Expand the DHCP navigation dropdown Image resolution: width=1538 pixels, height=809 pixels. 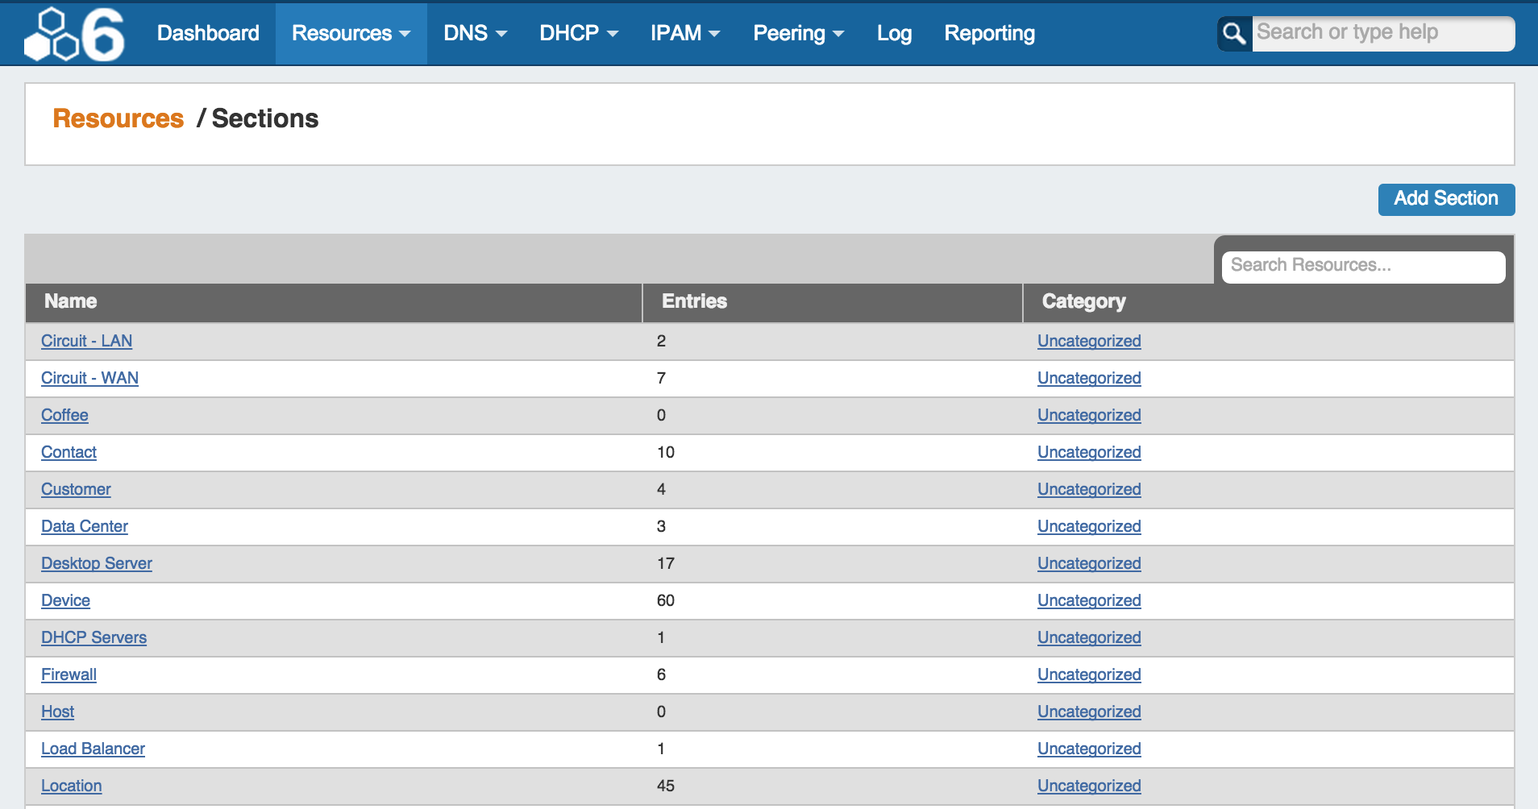point(578,34)
